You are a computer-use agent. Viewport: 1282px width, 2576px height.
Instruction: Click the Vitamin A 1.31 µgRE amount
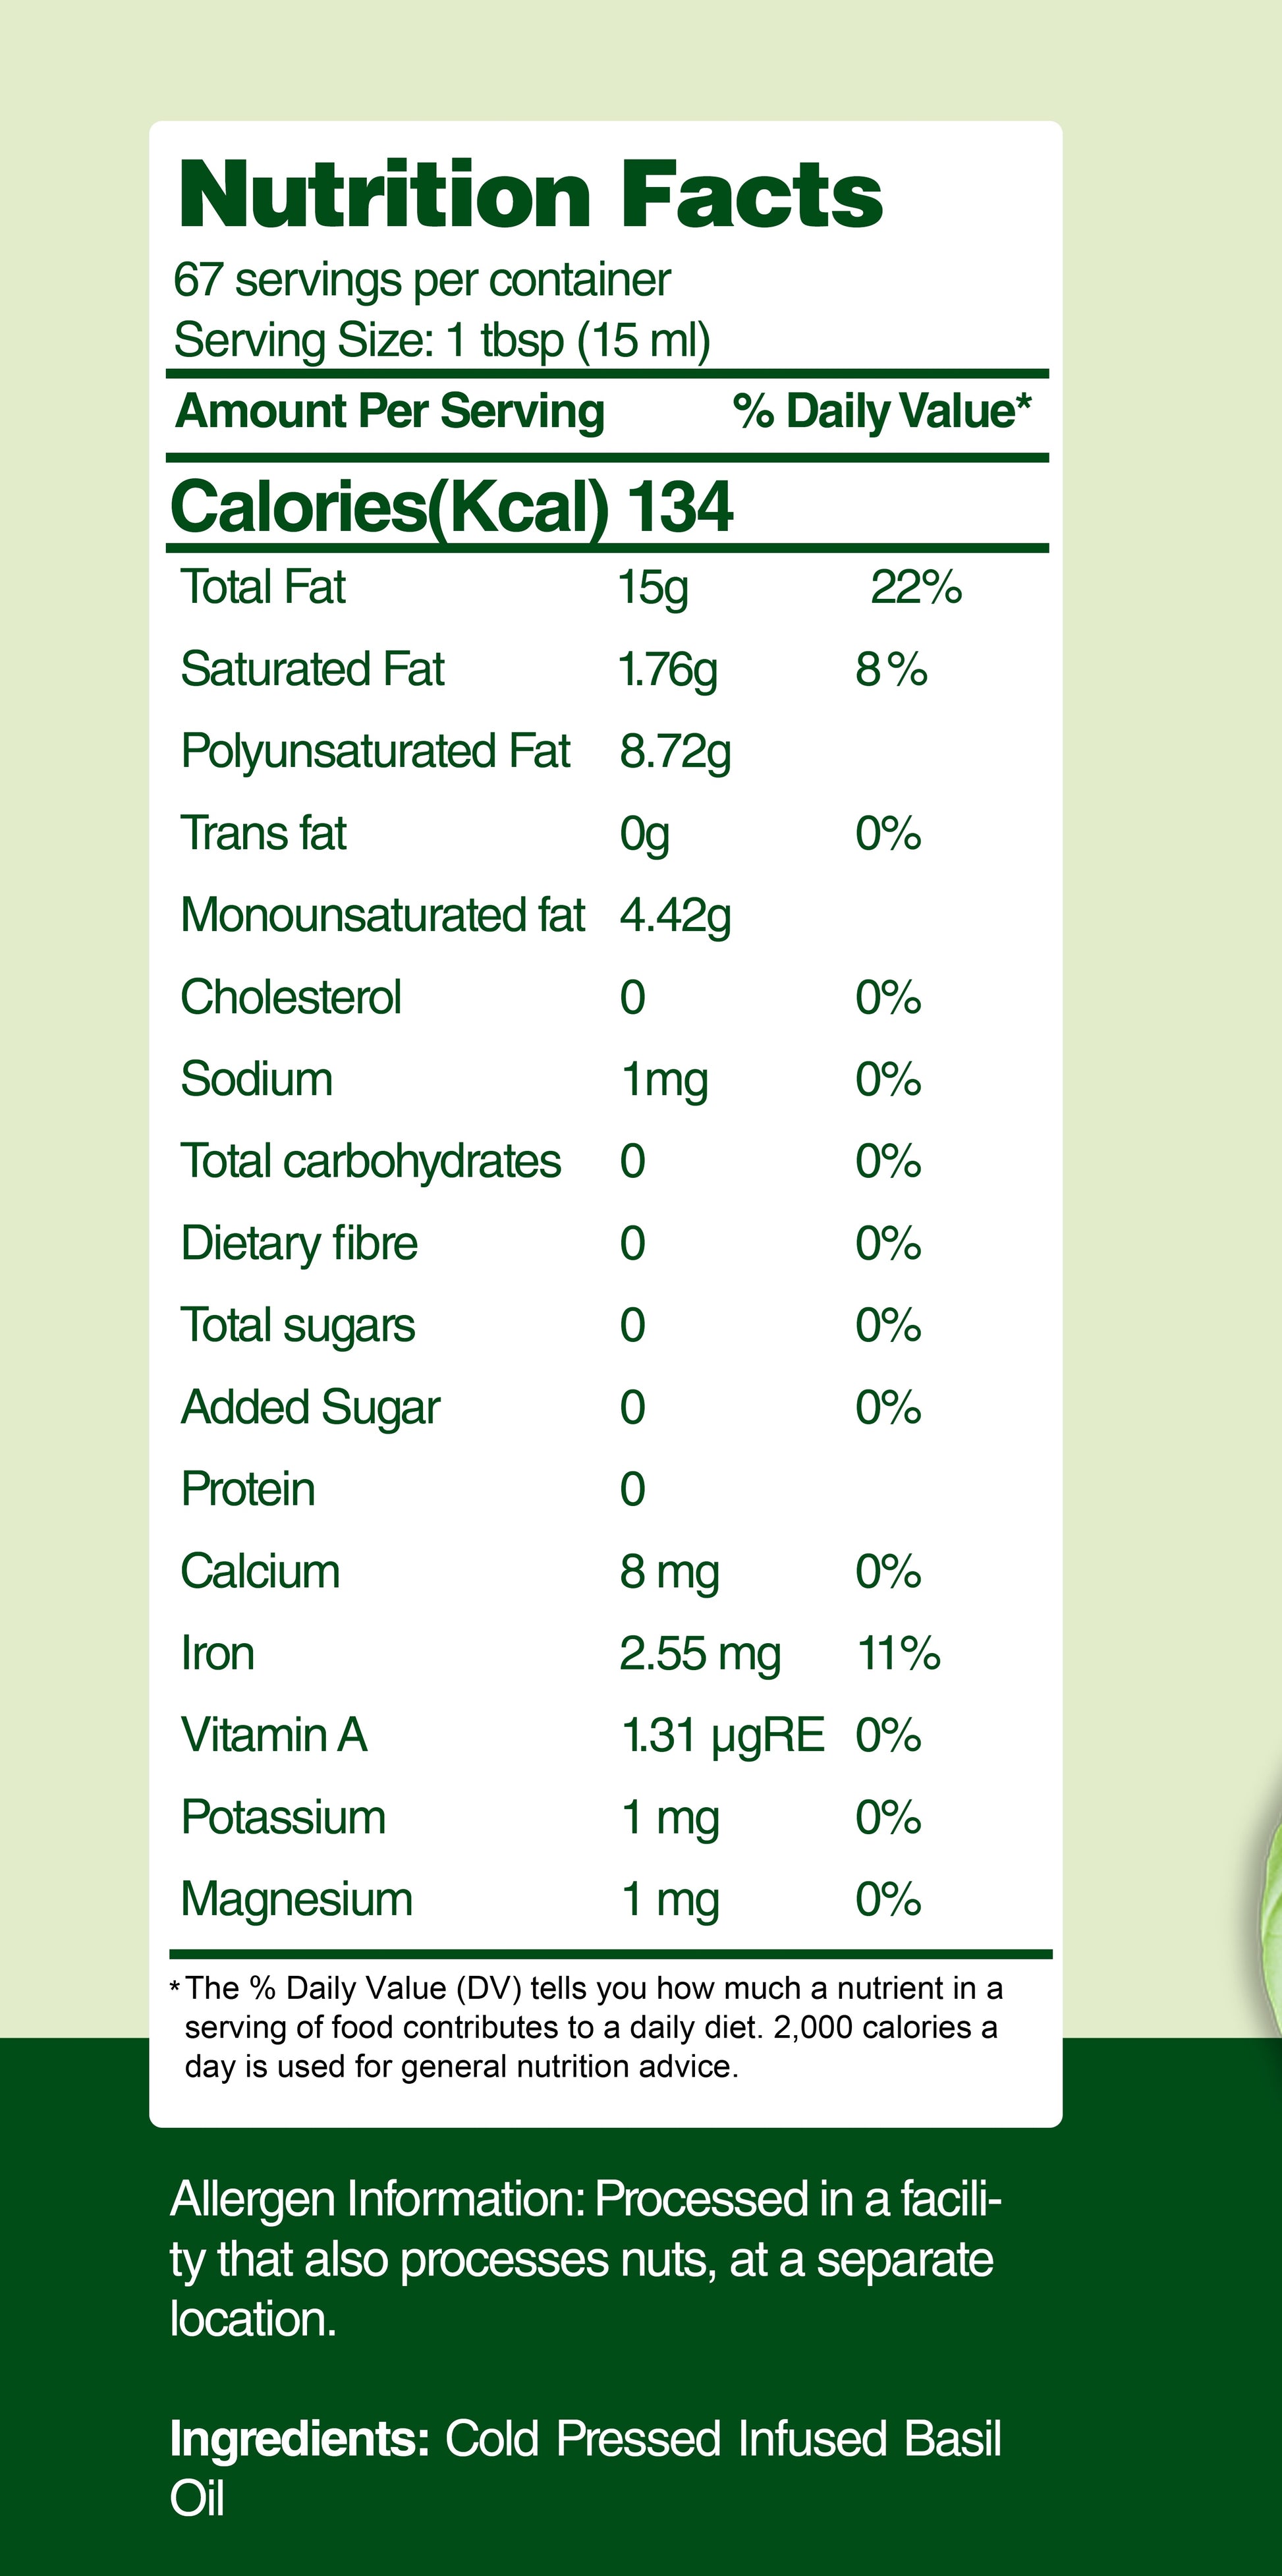coord(722,1736)
